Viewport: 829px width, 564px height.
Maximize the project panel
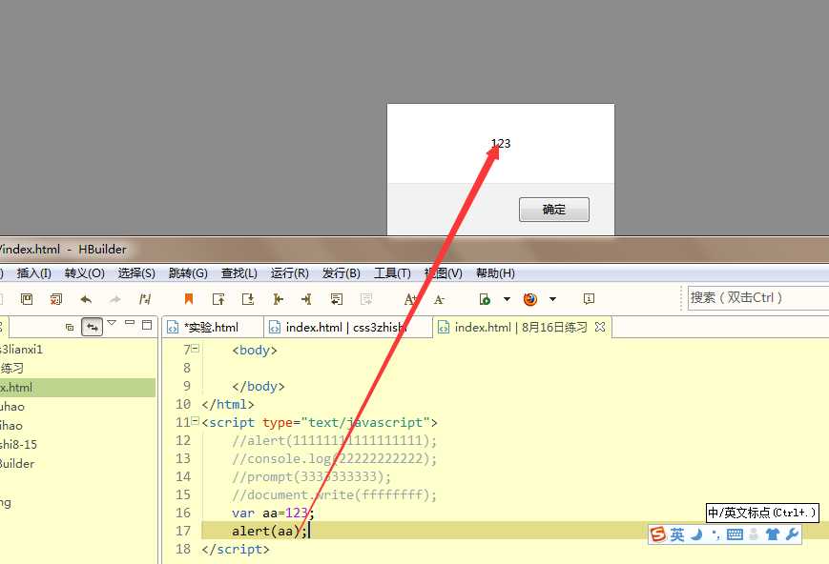pos(147,324)
